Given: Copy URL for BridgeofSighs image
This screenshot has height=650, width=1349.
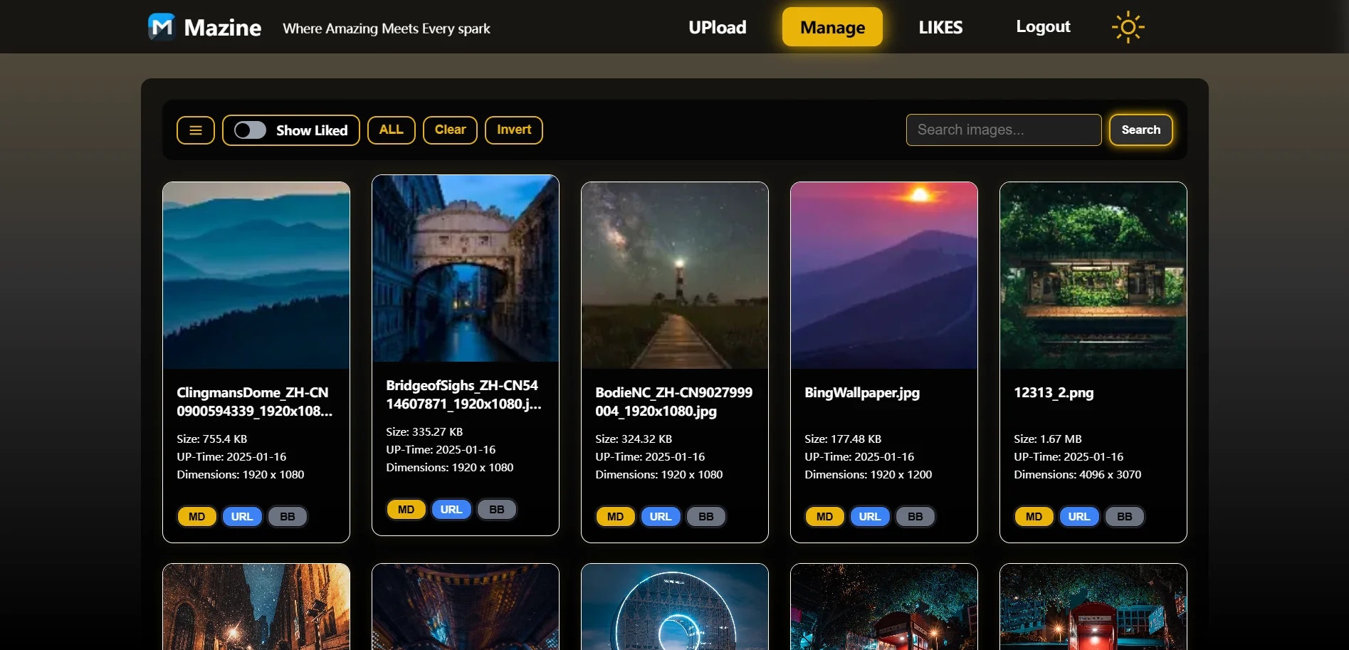Looking at the screenshot, I should (x=451, y=509).
